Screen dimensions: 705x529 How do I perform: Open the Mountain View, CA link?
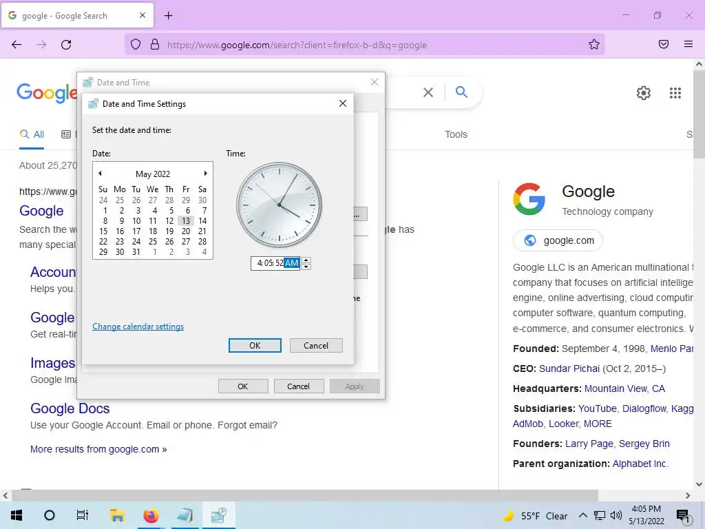pos(624,388)
